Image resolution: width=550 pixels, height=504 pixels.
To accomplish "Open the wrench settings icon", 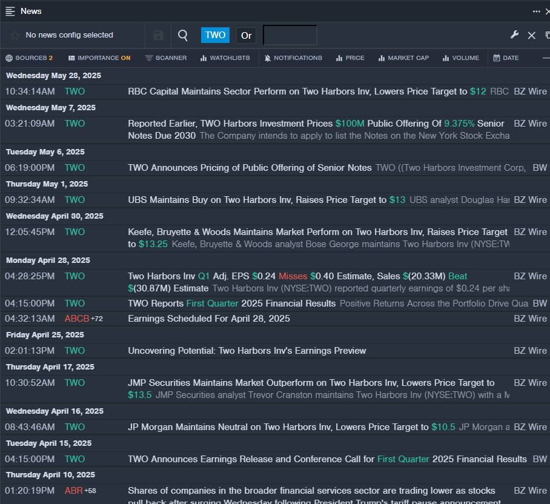I will pyautogui.click(x=514, y=35).
